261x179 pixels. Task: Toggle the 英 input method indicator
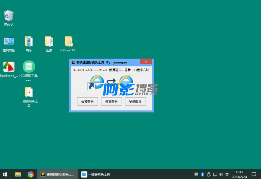[x=227, y=174]
